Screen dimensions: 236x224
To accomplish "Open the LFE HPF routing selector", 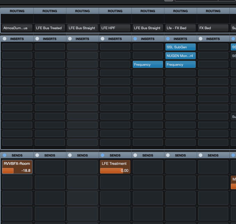I will (x=115, y=28).
